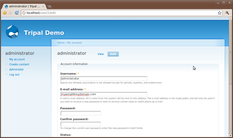
Task: Click the localhost/user/1/edit address bar
Action: [121, 13]
